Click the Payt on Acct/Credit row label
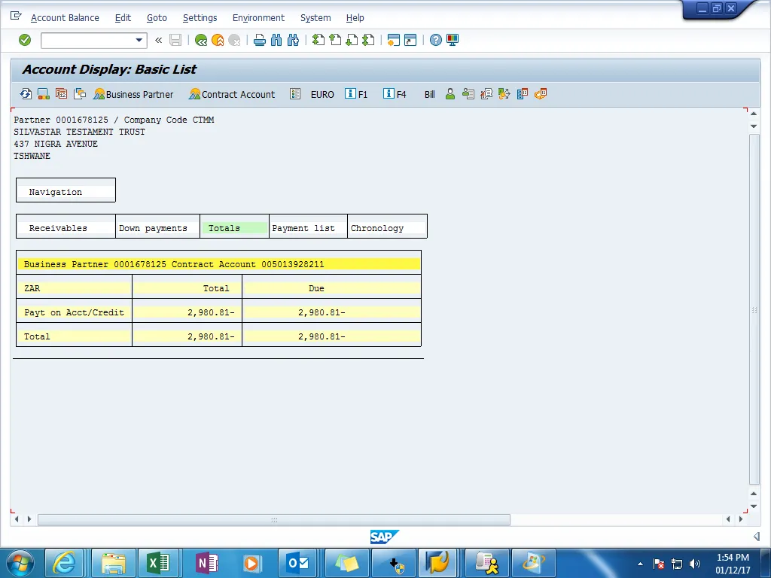 tap(75, 312)
